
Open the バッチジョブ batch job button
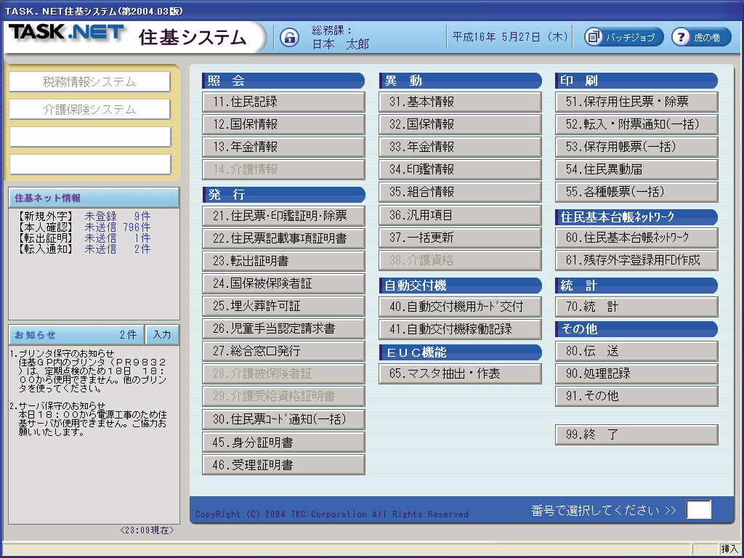click(x=624, y=37)
